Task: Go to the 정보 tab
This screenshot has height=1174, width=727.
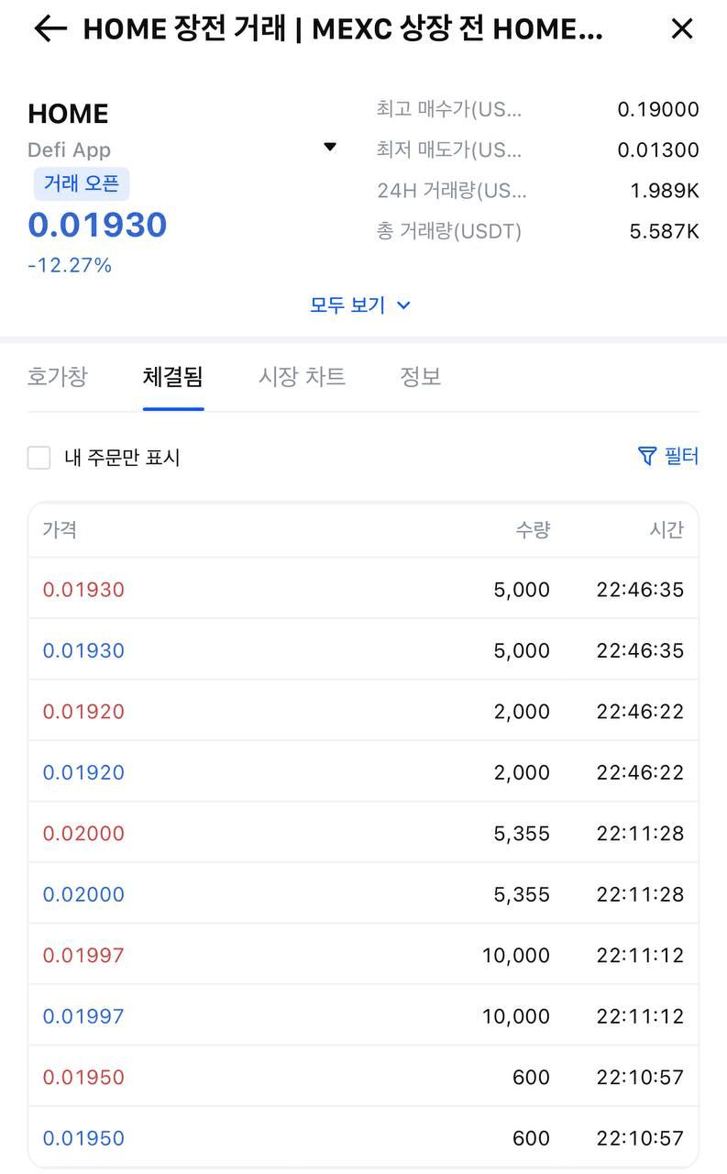Action: tap(421, 376)
